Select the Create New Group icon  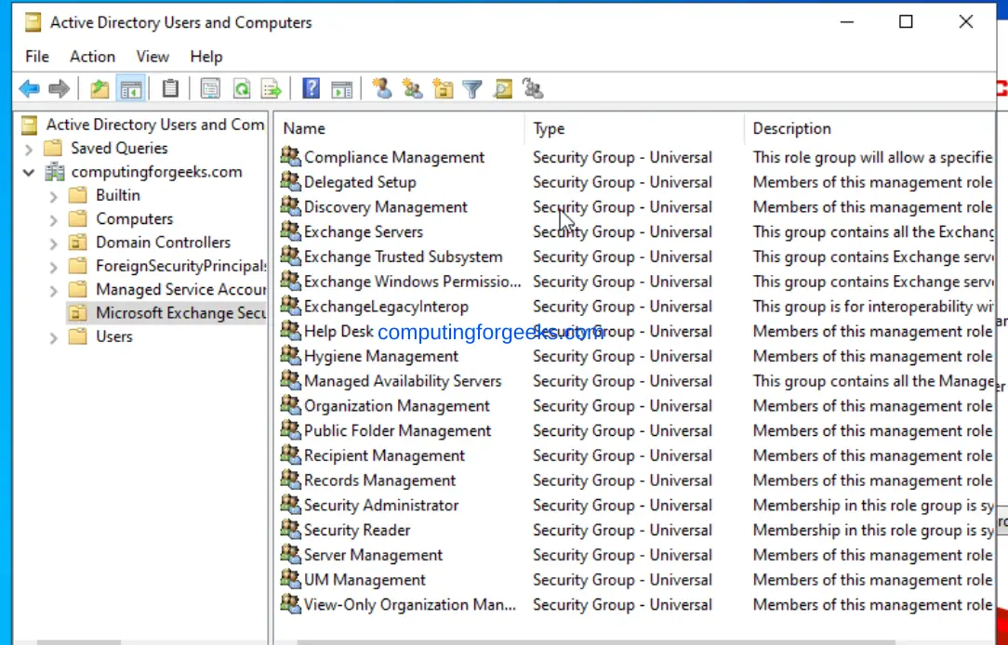tap(412, 87)
